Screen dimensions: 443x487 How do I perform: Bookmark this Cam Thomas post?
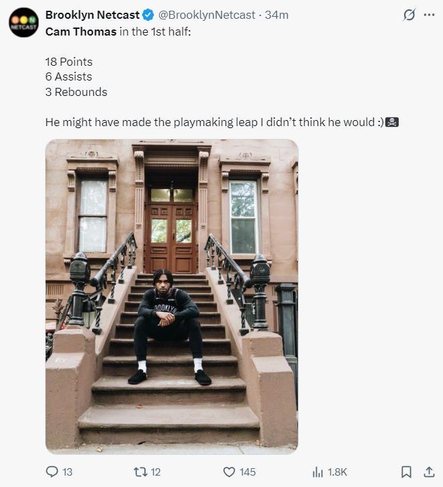(x=406, y=472)
